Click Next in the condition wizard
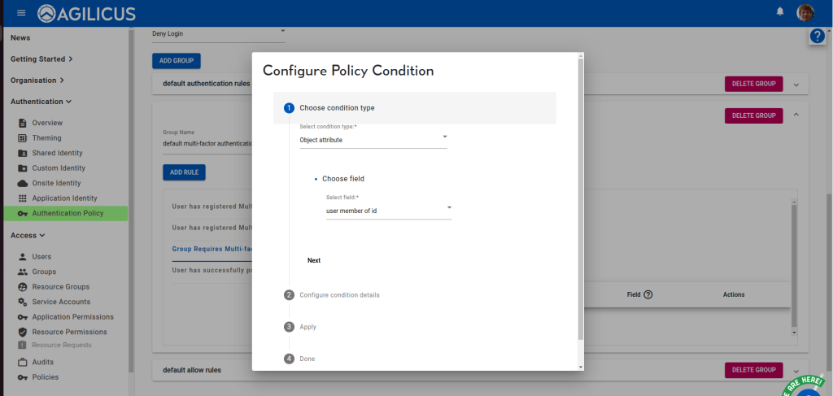This screenshot has height=396, width=833. [314, 261]
